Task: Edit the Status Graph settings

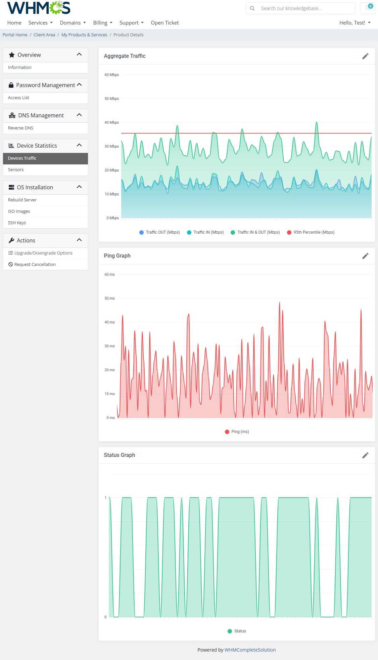Action: click(365, 455)
